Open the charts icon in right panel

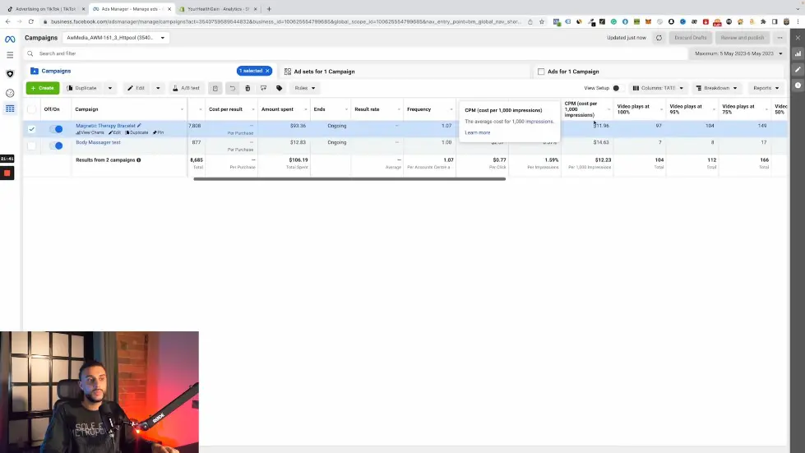tap(798, 53)
